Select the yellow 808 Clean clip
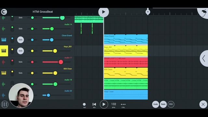The height and width of the screenshot is (117, 208). pos(126,73)
